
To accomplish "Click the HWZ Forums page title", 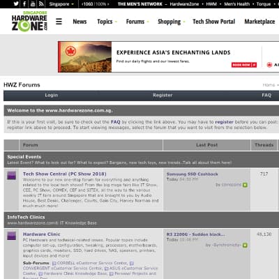I will pyautogui.click(x=22, y=85).
